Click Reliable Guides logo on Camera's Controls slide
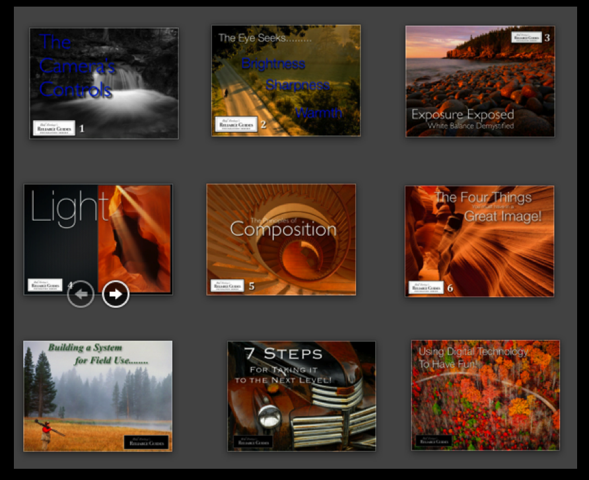The image size is (589, 480). coord(53,128)
